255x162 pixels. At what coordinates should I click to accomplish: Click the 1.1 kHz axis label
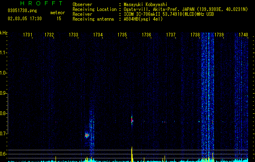click(3, 53)
